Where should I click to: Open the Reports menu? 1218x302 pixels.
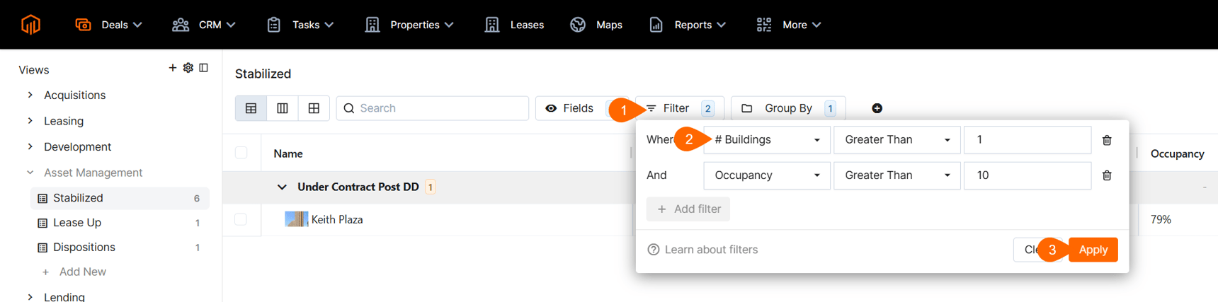tap(688, 25)
